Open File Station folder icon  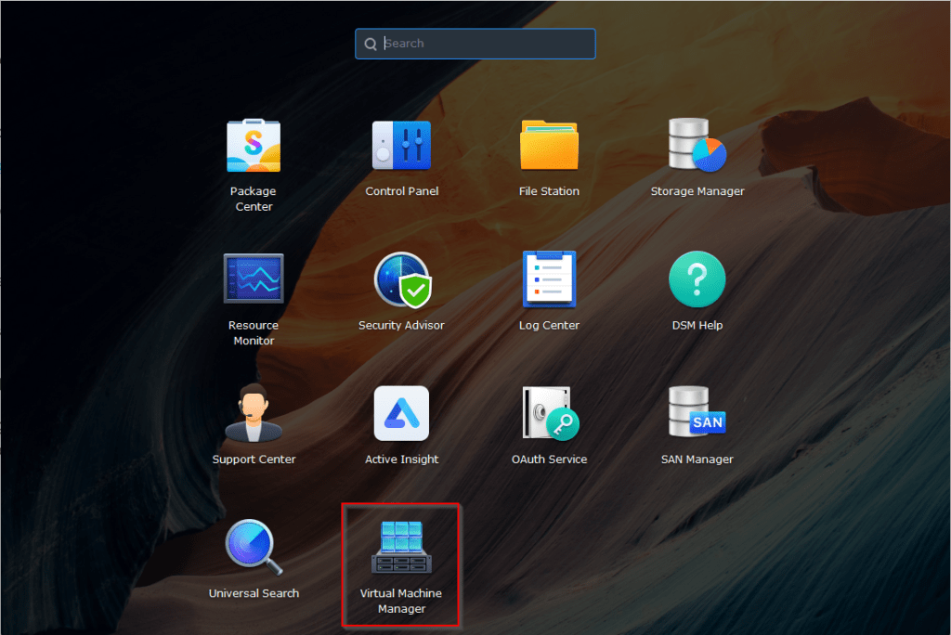[549, 146]
